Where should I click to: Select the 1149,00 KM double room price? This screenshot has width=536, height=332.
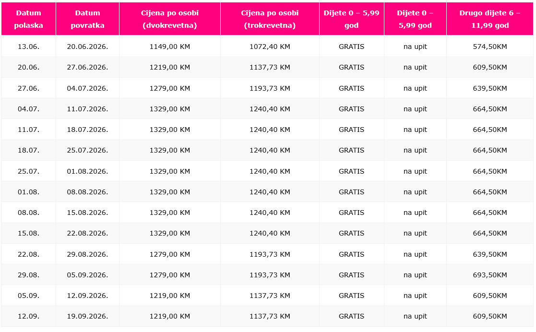tap(170, 47)
